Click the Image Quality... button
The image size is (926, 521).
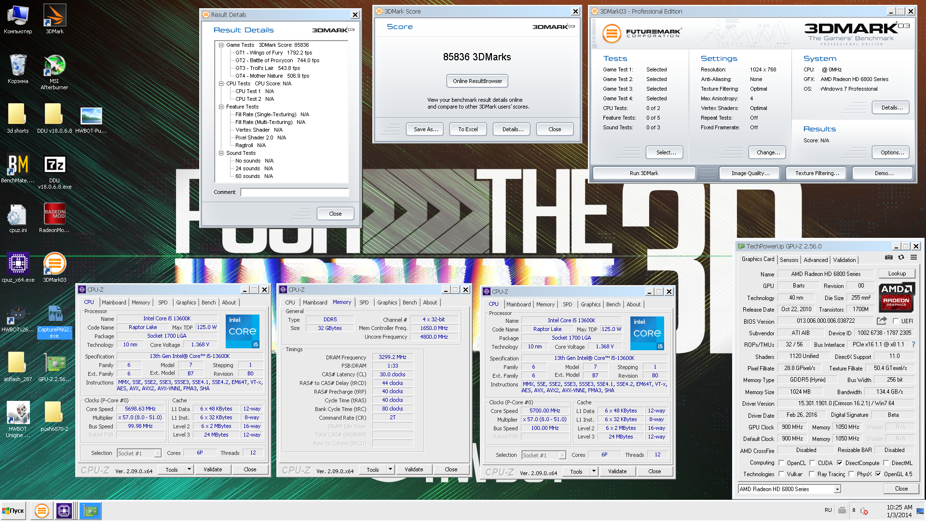click(x=750, y=173)
